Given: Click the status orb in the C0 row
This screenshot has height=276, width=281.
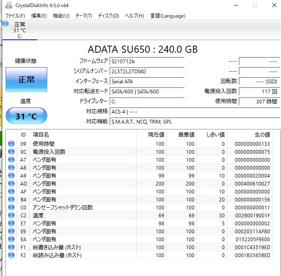Looking at the screenshot, I should click(11, 207).
